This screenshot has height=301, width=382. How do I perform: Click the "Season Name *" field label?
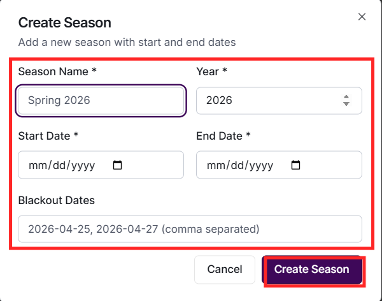(57, 71)
